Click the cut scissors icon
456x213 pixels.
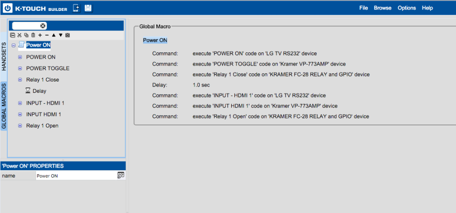click(x=20, y=35)
